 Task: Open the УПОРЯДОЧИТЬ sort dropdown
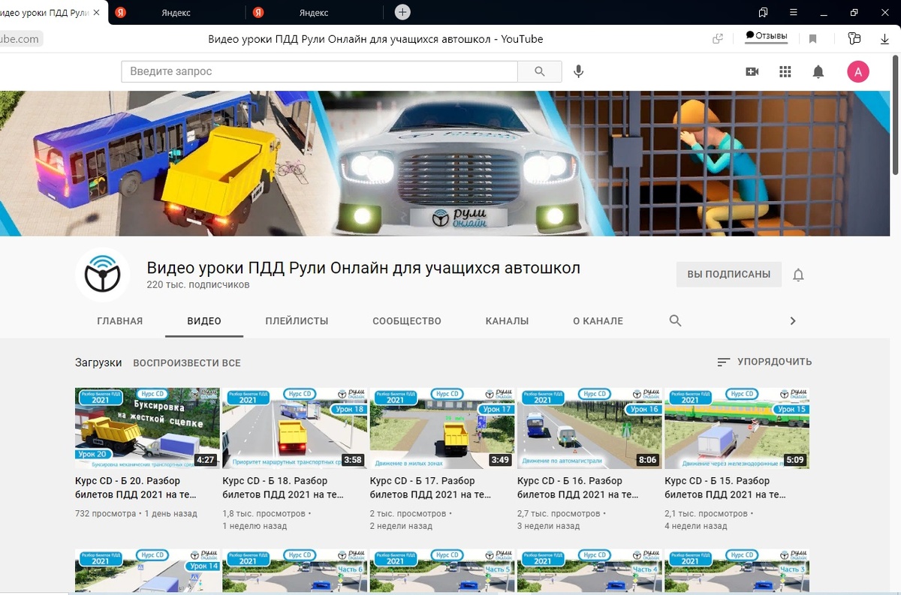point(764,362)
